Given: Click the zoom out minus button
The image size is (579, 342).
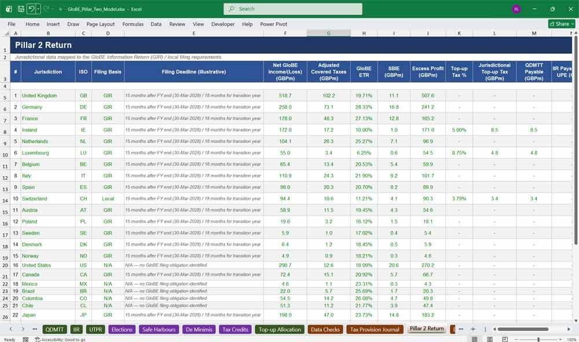Looking at the screenshot, I should tap(516, 340).
